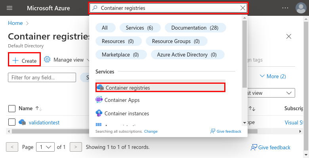Click the Filter for any field input

42,77
